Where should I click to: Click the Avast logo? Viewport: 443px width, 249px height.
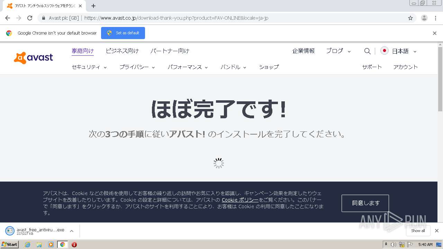click(x=34, y=58)
